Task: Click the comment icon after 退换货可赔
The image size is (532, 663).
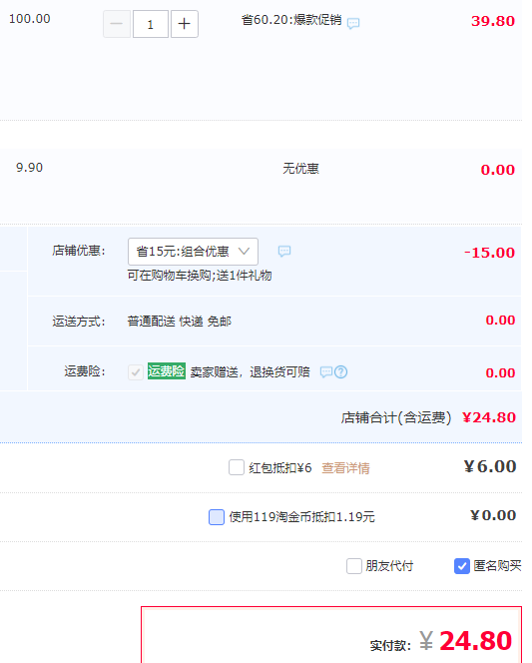Action: point(326,372)
